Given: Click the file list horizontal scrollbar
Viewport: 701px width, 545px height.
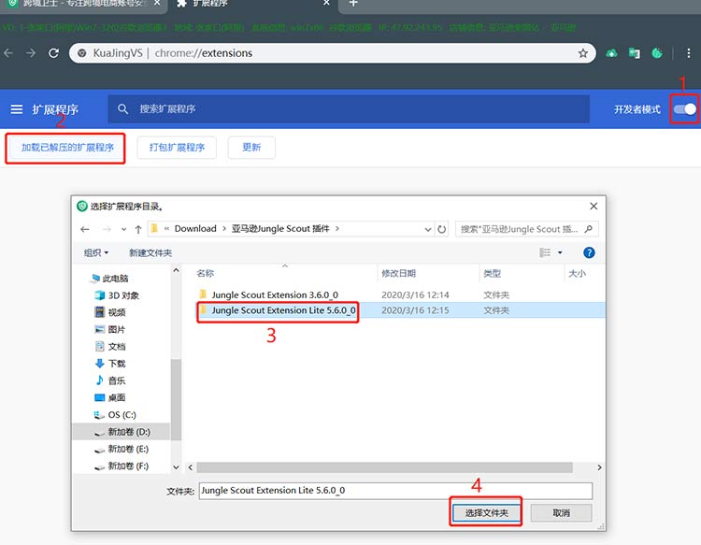Looking at the screenshot, I should coord(384,467).
